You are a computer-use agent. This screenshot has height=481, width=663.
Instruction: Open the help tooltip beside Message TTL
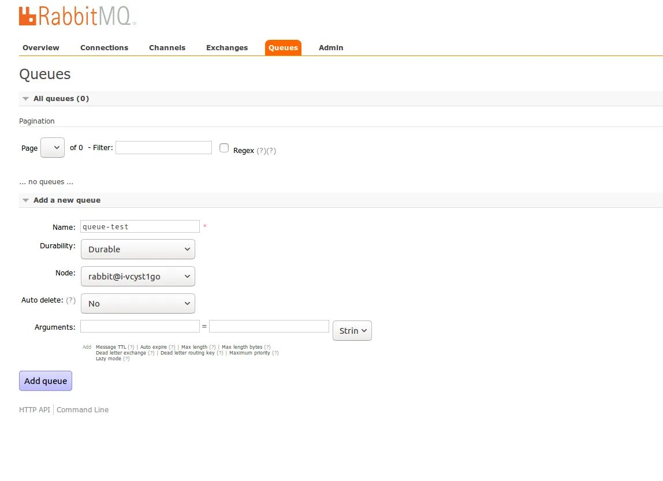pyautogui.click(x=131, y=347)
